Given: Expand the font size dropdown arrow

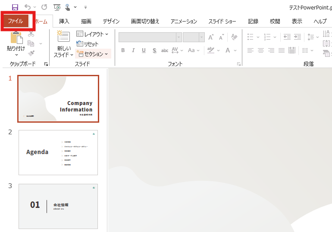Looking at the screenshot, I should [x=202, y=37].
